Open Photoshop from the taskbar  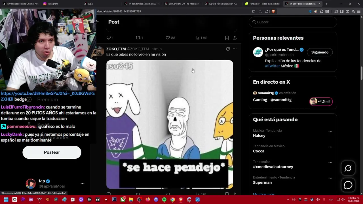114,199
